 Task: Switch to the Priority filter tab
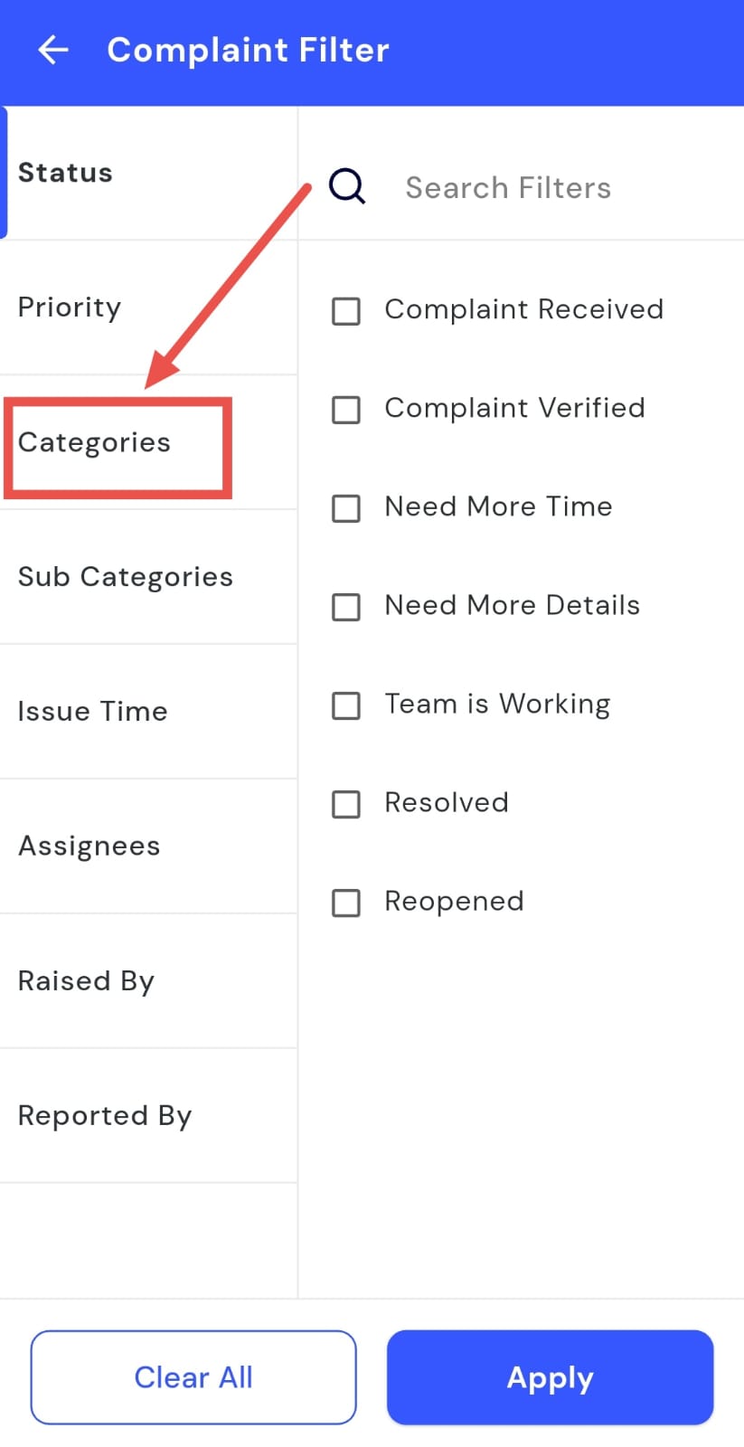[x=70, y=307]
